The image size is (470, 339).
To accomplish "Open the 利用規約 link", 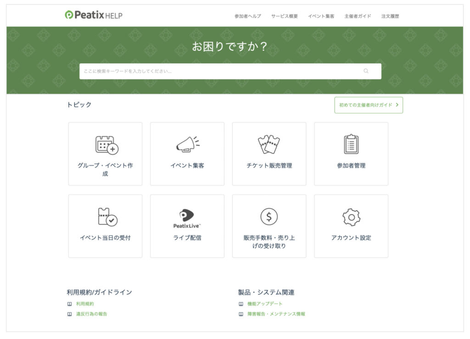I will [85, 304].
